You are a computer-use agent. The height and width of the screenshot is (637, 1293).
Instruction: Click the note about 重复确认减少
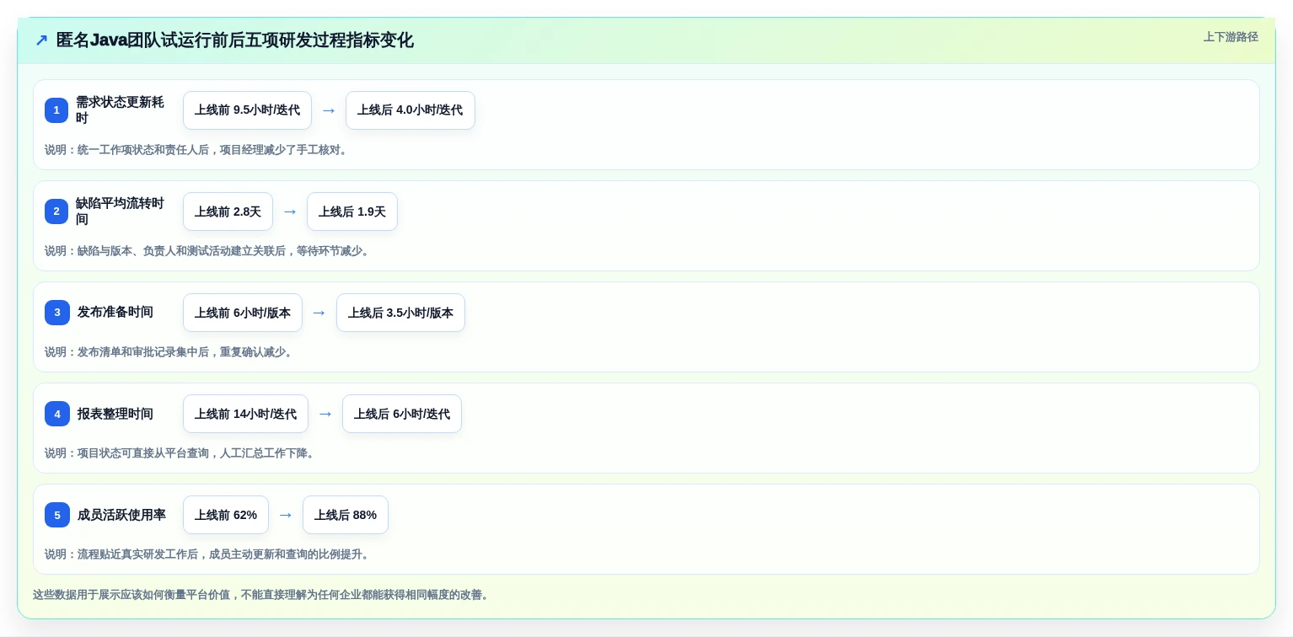170,352
